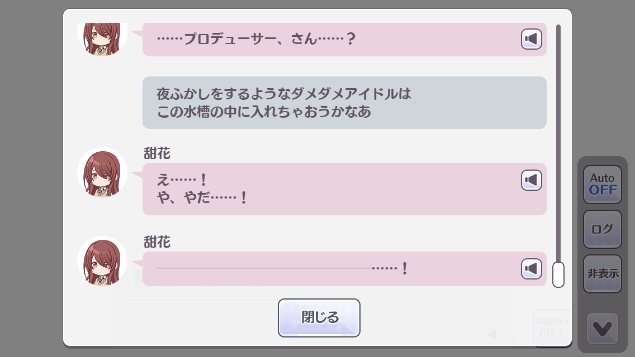The height and width of the screenshot is (357, 635).
Task: Toggle 非表示 to hide the interface
Action: coord(603,274)
